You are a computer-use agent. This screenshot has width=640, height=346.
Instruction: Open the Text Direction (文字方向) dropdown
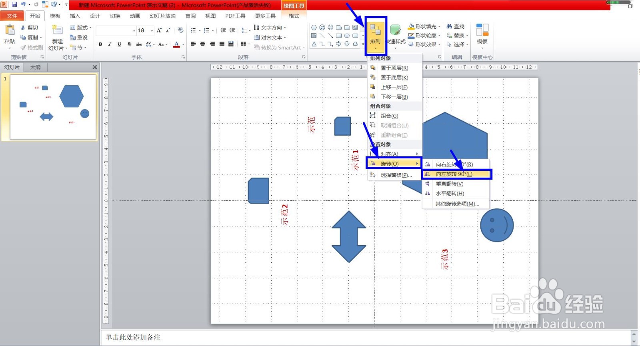click(270, 28)
